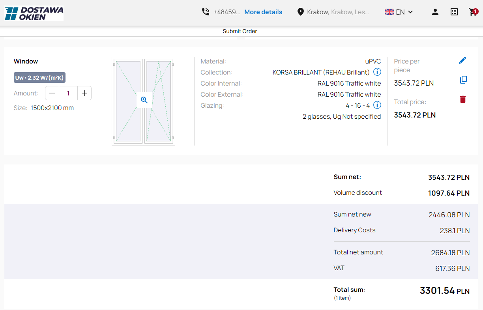Open the orders list icon in header
The width and height of the screenshot is (483, 310).
tap(454, 12)
